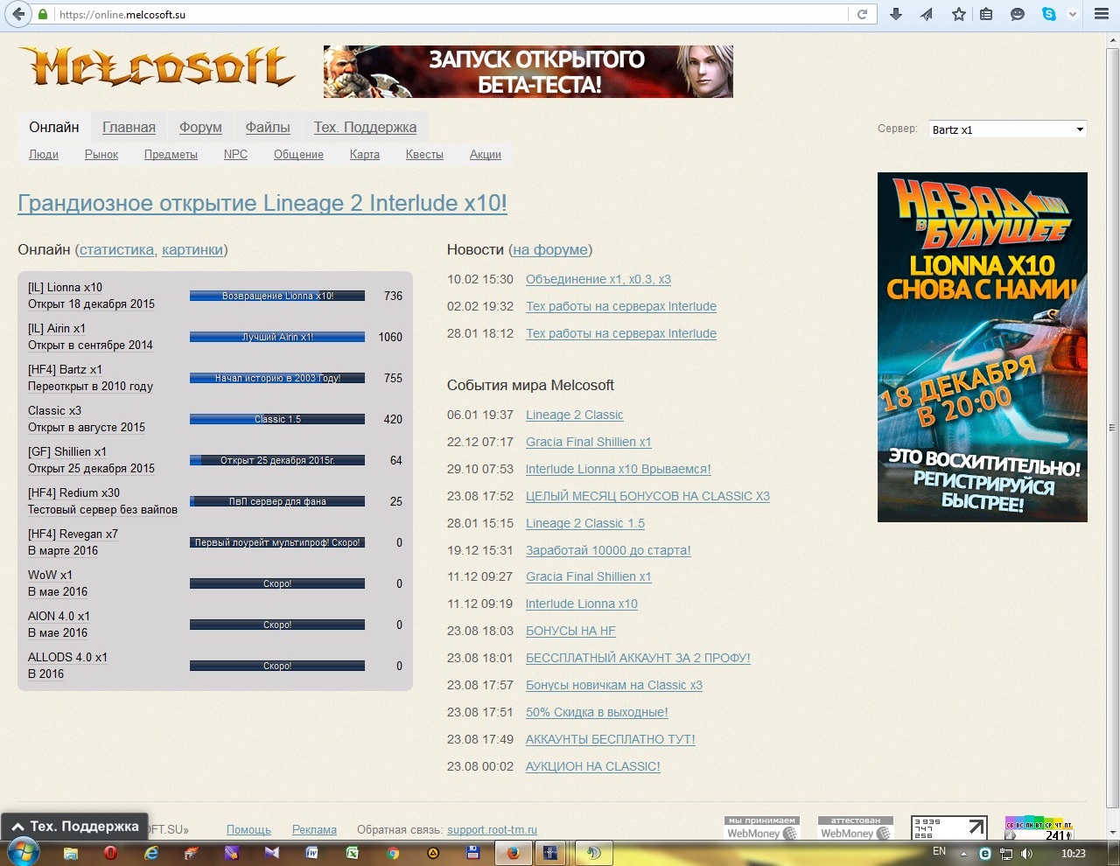The width and height of the screenshot is (1120, 866).
Task: Click the ЗАПУСК ОТКРЫТОГО БЕТА-ТЕСТА banner
Action: tap(528, 72)
